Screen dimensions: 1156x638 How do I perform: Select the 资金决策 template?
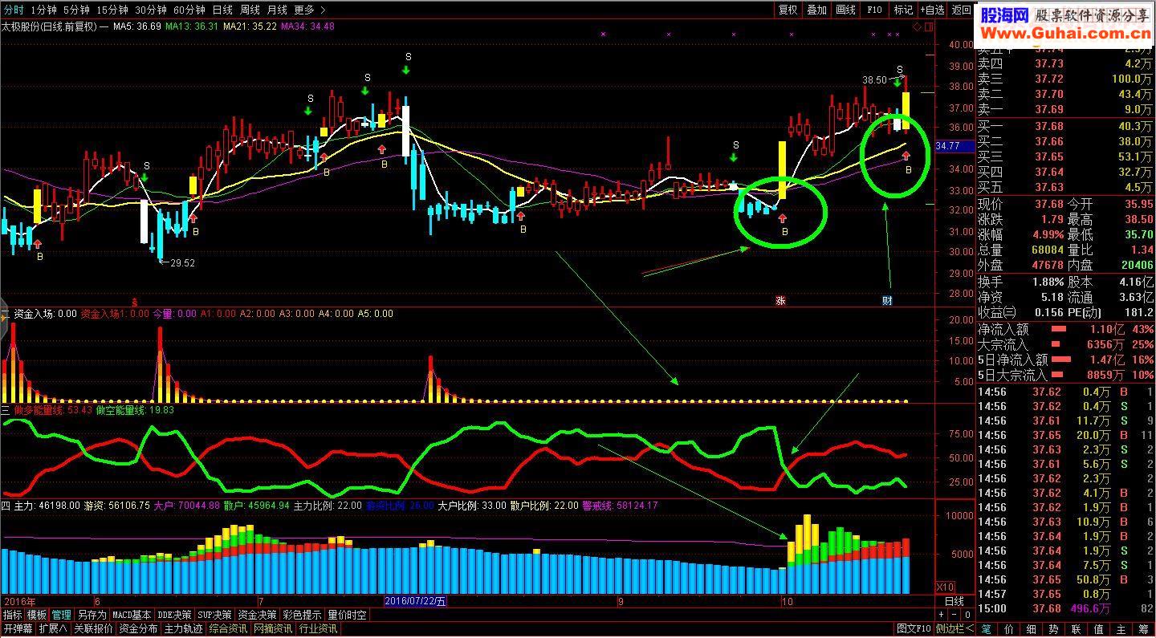pyautogui.click(x=257, y=615)
